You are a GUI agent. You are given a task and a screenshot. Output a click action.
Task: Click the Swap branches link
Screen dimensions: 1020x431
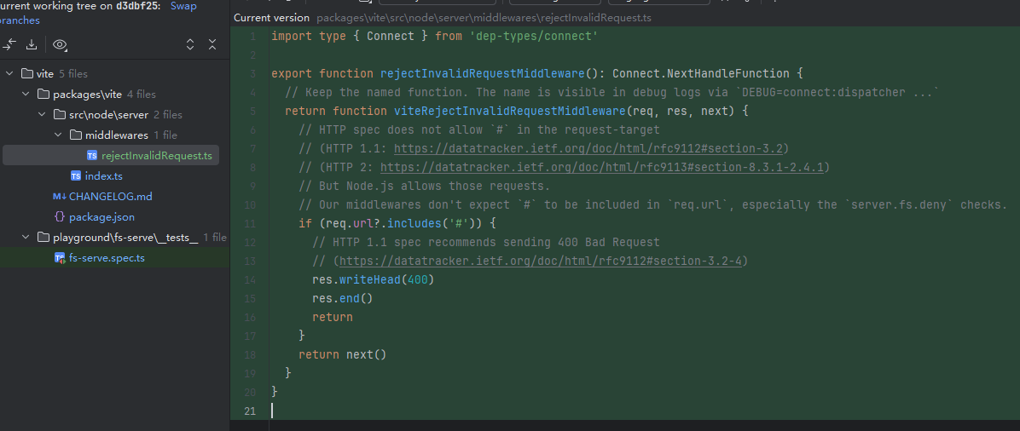pyautogui.click(x=183, y=6)
